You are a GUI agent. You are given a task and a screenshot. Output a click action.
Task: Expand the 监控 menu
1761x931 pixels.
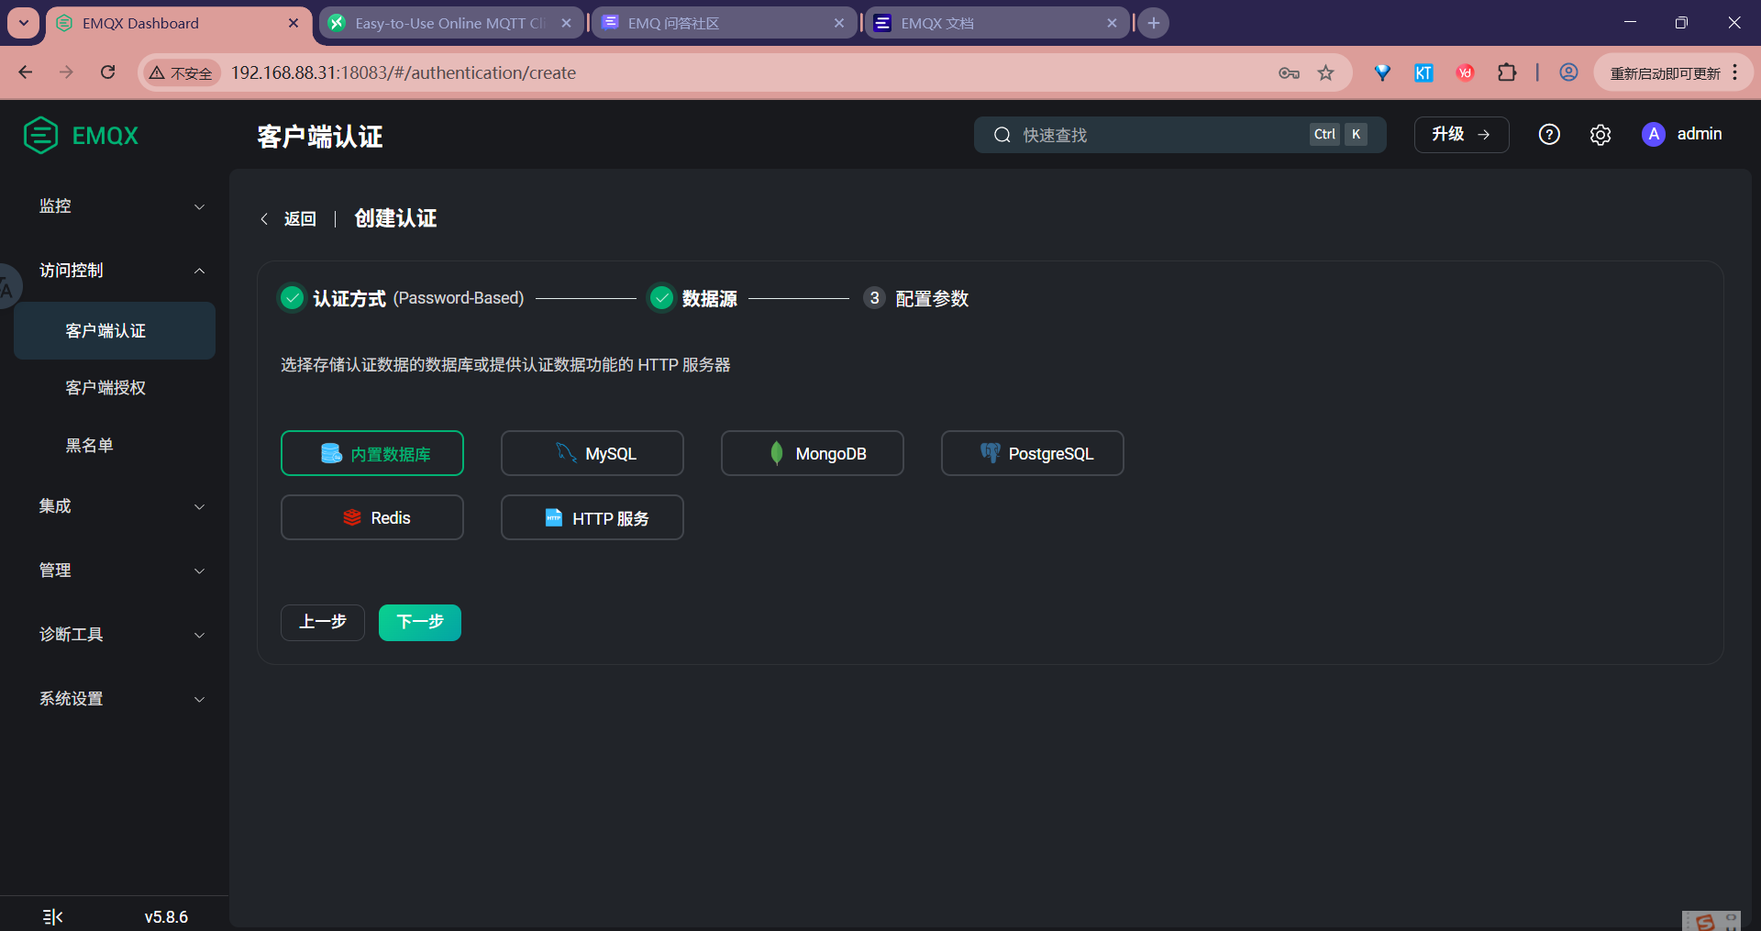(115, 206)
